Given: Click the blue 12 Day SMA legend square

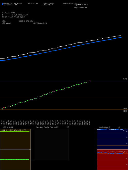Looking at the screenshot, I should pyautogui.click(x=3, y=4).
